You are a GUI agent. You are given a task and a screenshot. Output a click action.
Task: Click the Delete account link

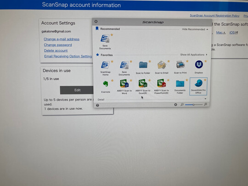[x=56, y=51]
